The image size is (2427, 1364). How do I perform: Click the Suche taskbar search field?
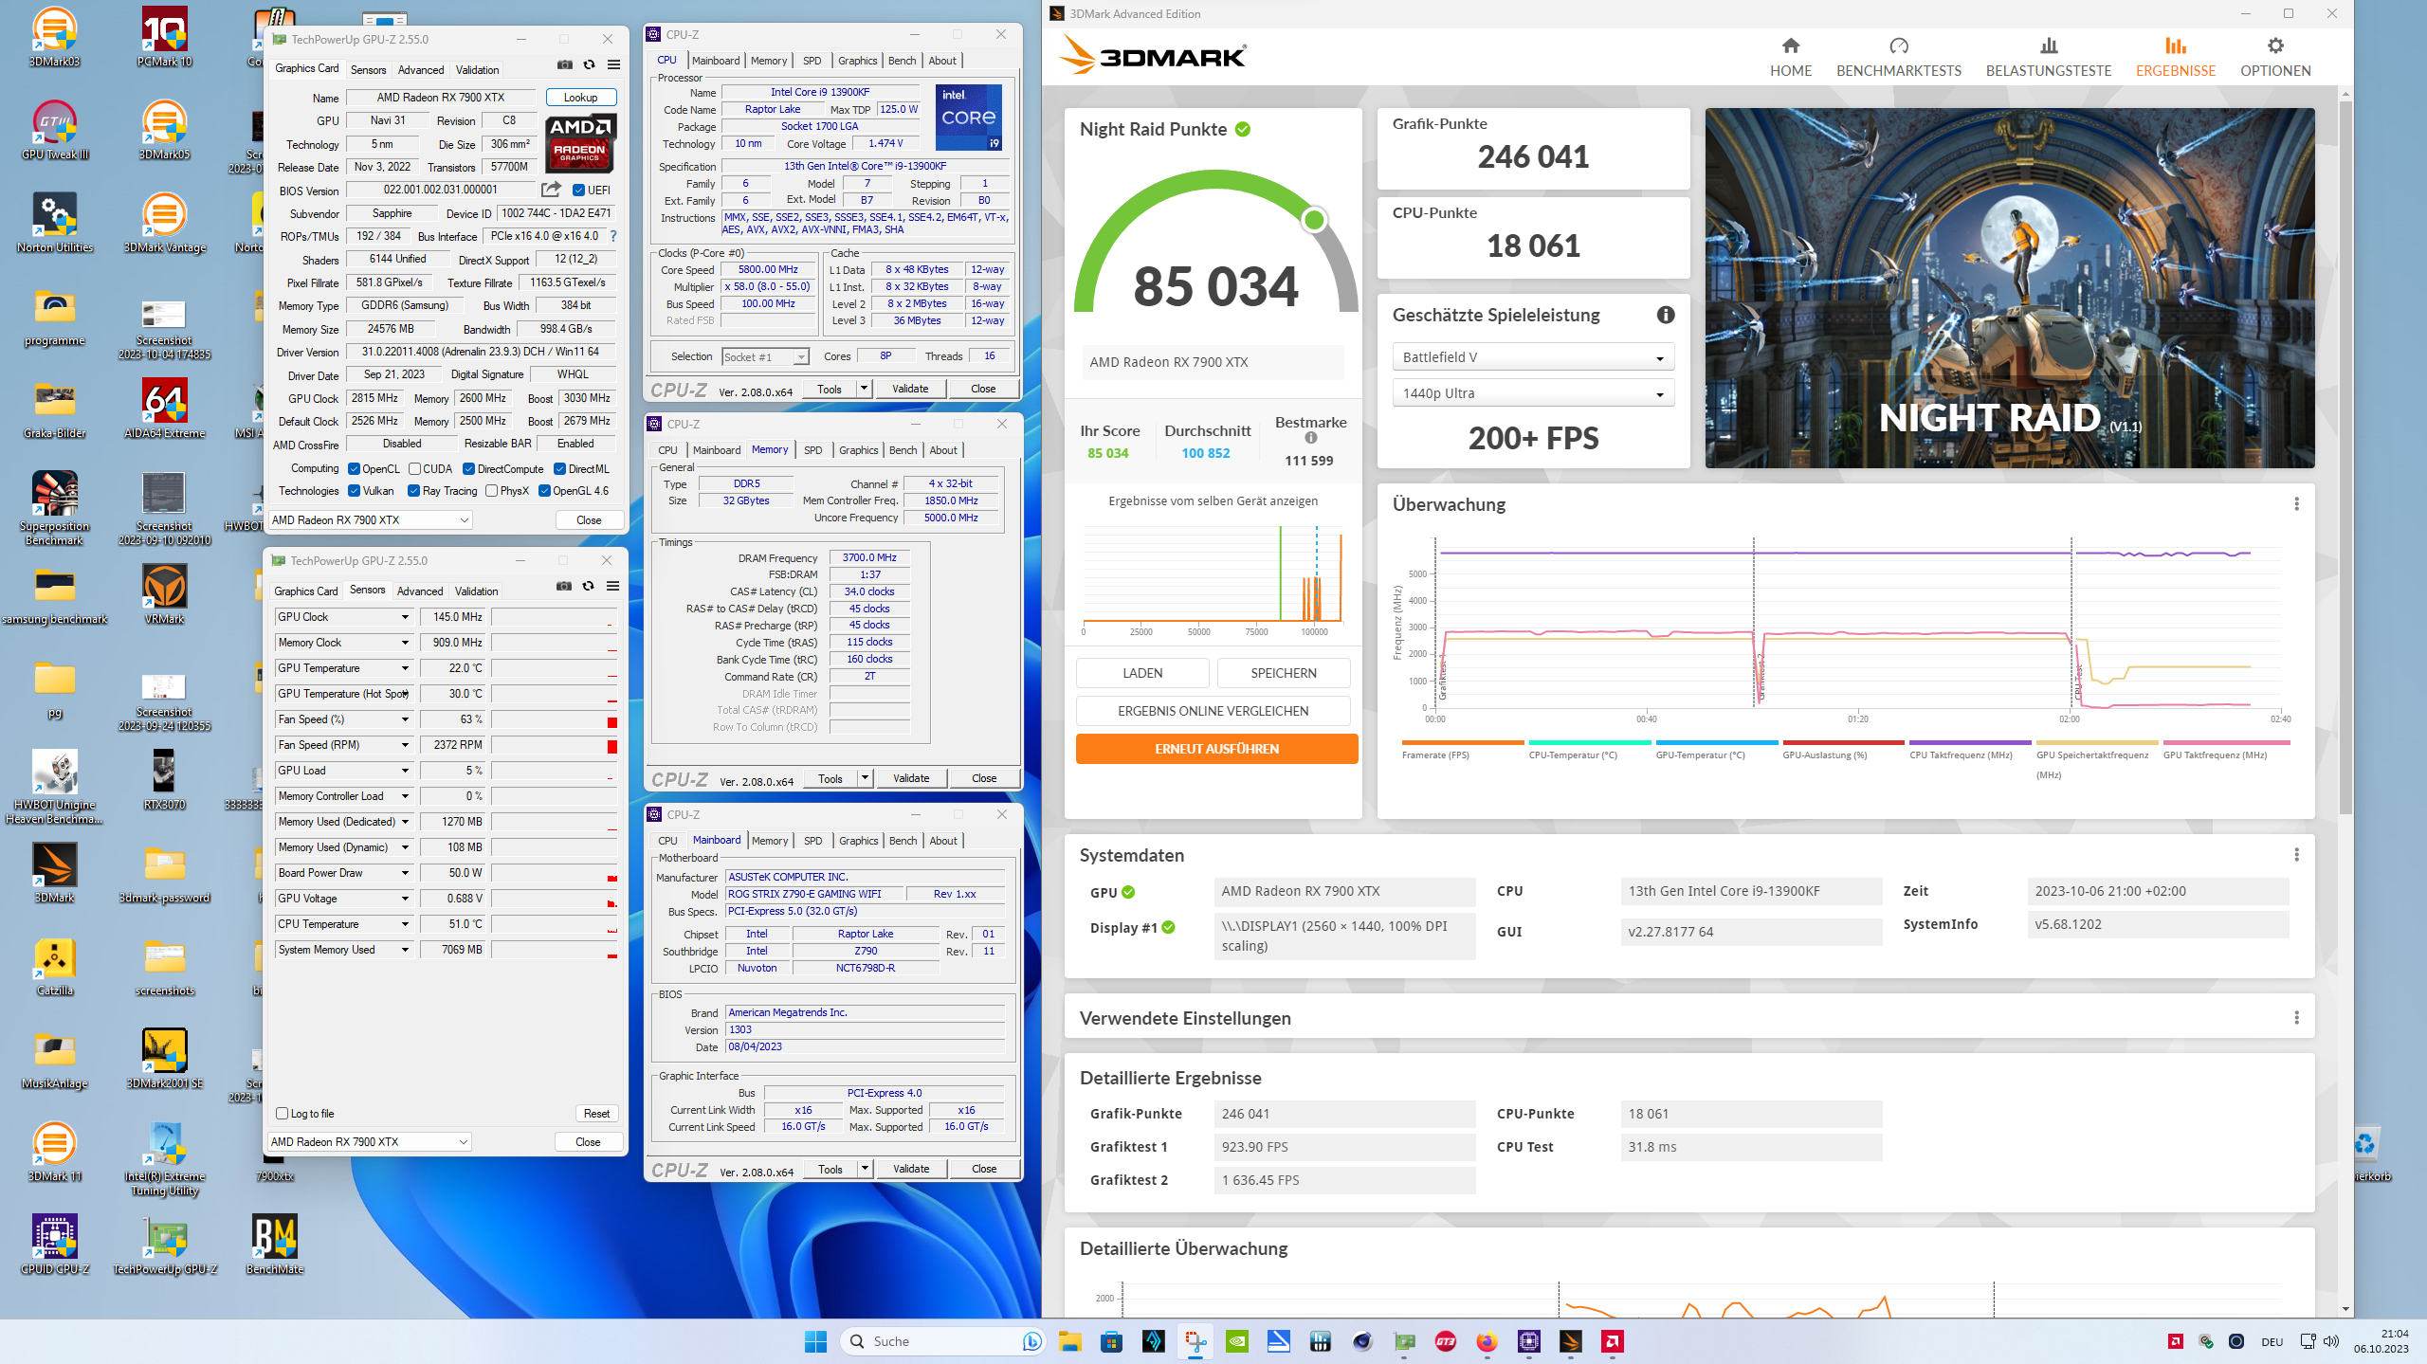(x=944, y=1341)
